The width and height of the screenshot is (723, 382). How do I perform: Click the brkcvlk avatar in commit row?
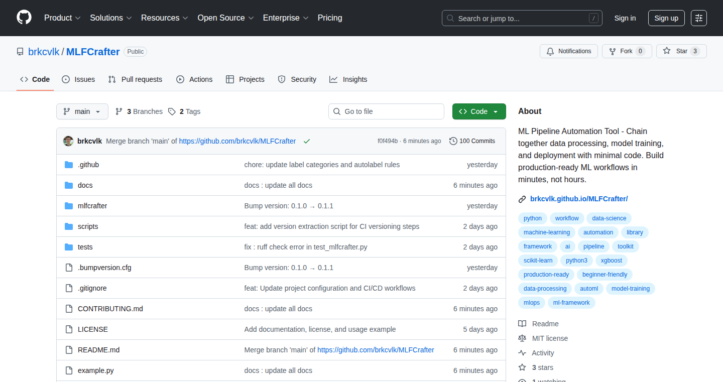click(x=68, y=141)
